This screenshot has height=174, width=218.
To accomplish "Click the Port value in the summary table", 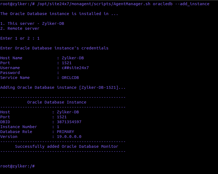I will coord(62,117).
